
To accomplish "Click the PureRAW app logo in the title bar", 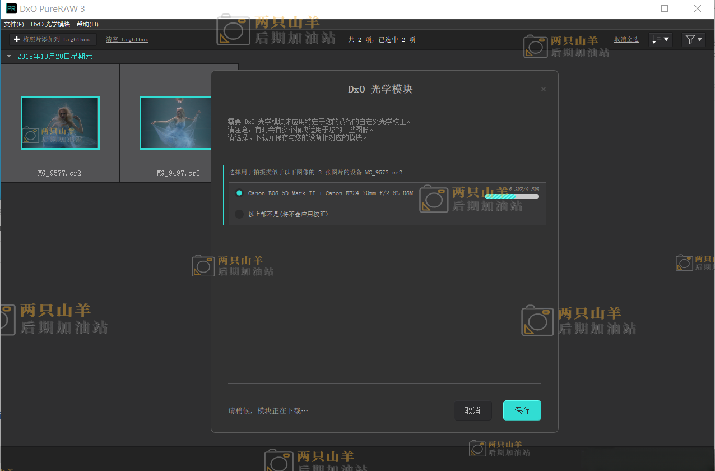I will tap(11, 9).
